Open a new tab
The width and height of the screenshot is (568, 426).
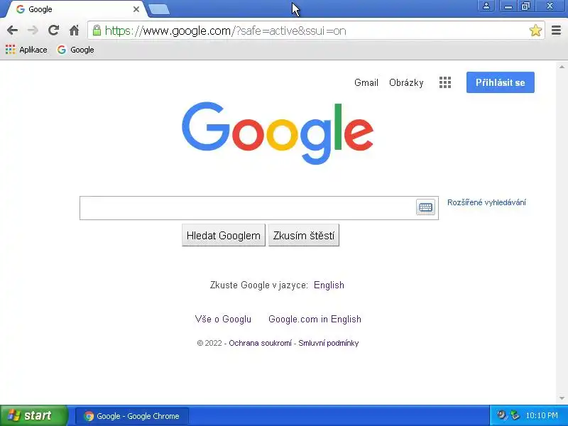tap(158, 9)
